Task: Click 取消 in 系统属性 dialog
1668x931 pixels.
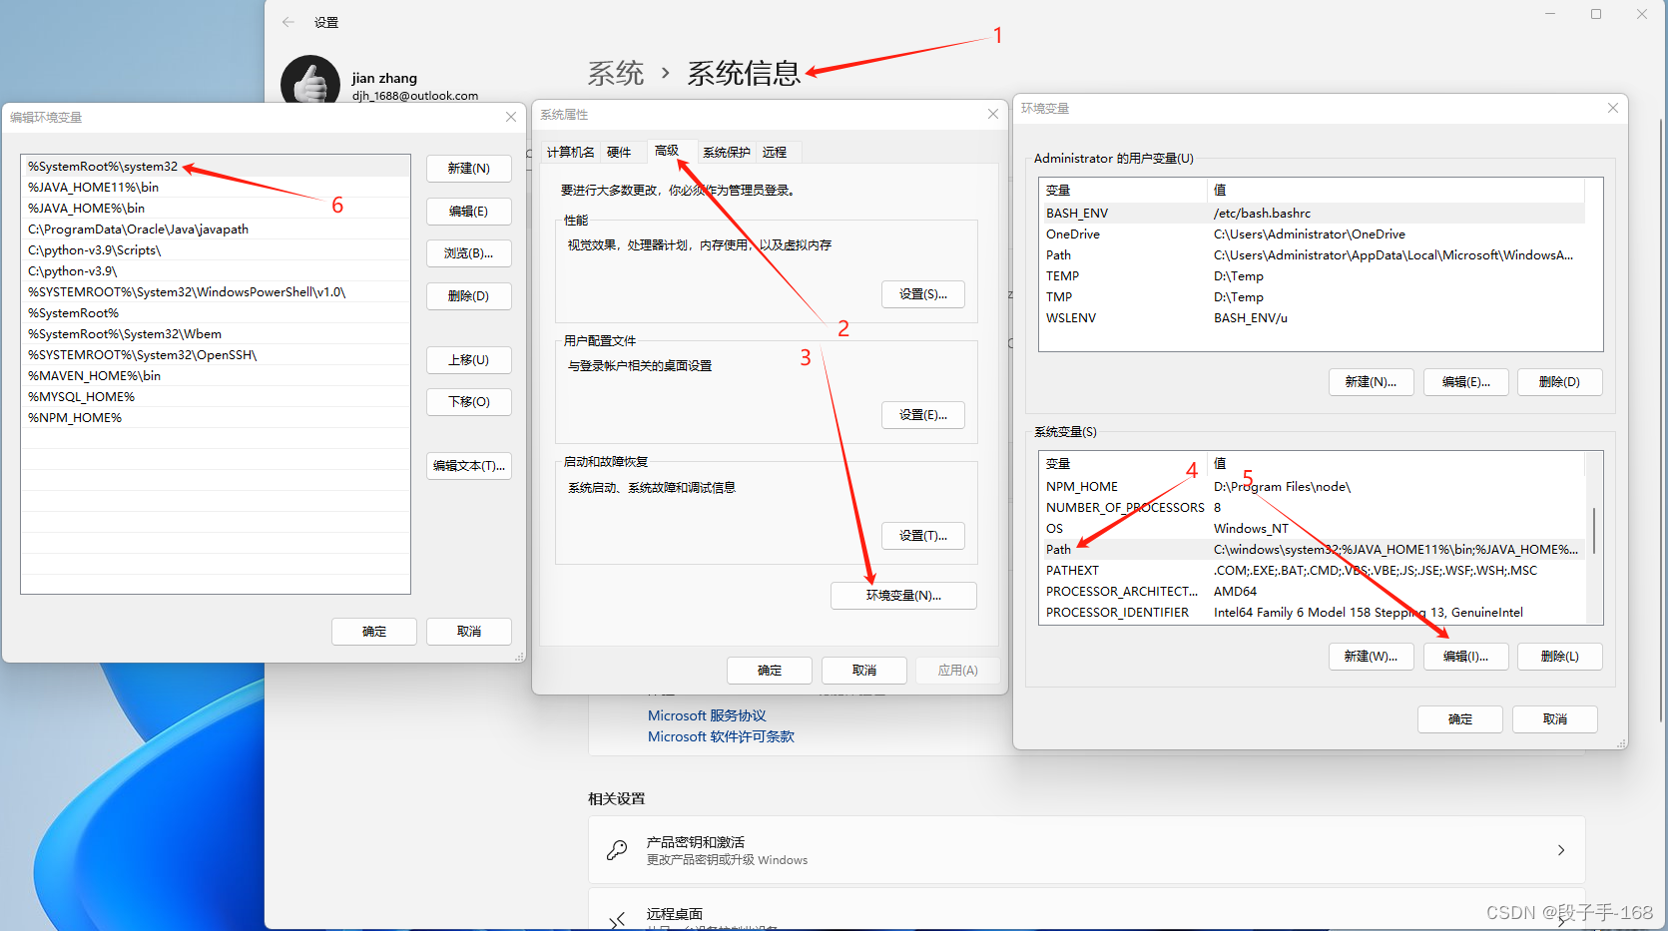Action: (864, 671)
